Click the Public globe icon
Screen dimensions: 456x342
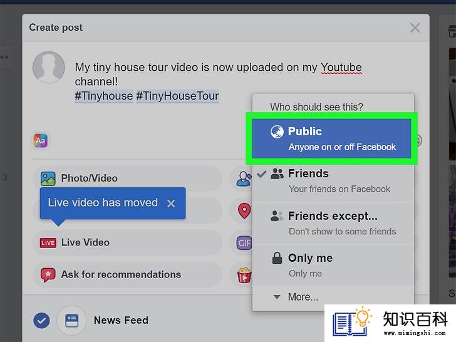277,132
